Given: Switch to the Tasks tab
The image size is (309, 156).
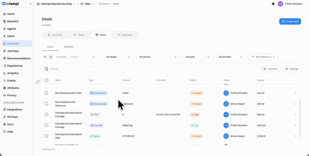Looking at the screenshot, I should click(79, 35).
